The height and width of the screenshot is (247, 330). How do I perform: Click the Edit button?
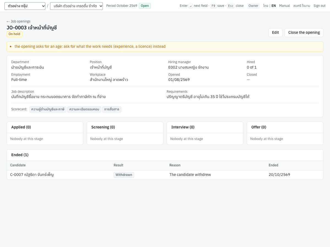275,33
